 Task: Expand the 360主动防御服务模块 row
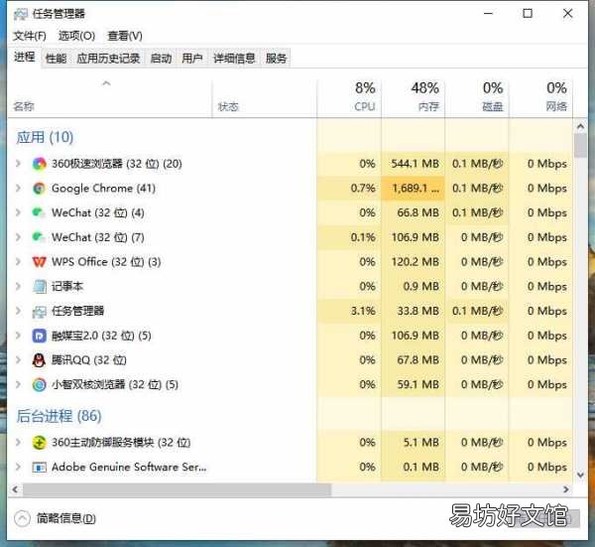(18, 443)
